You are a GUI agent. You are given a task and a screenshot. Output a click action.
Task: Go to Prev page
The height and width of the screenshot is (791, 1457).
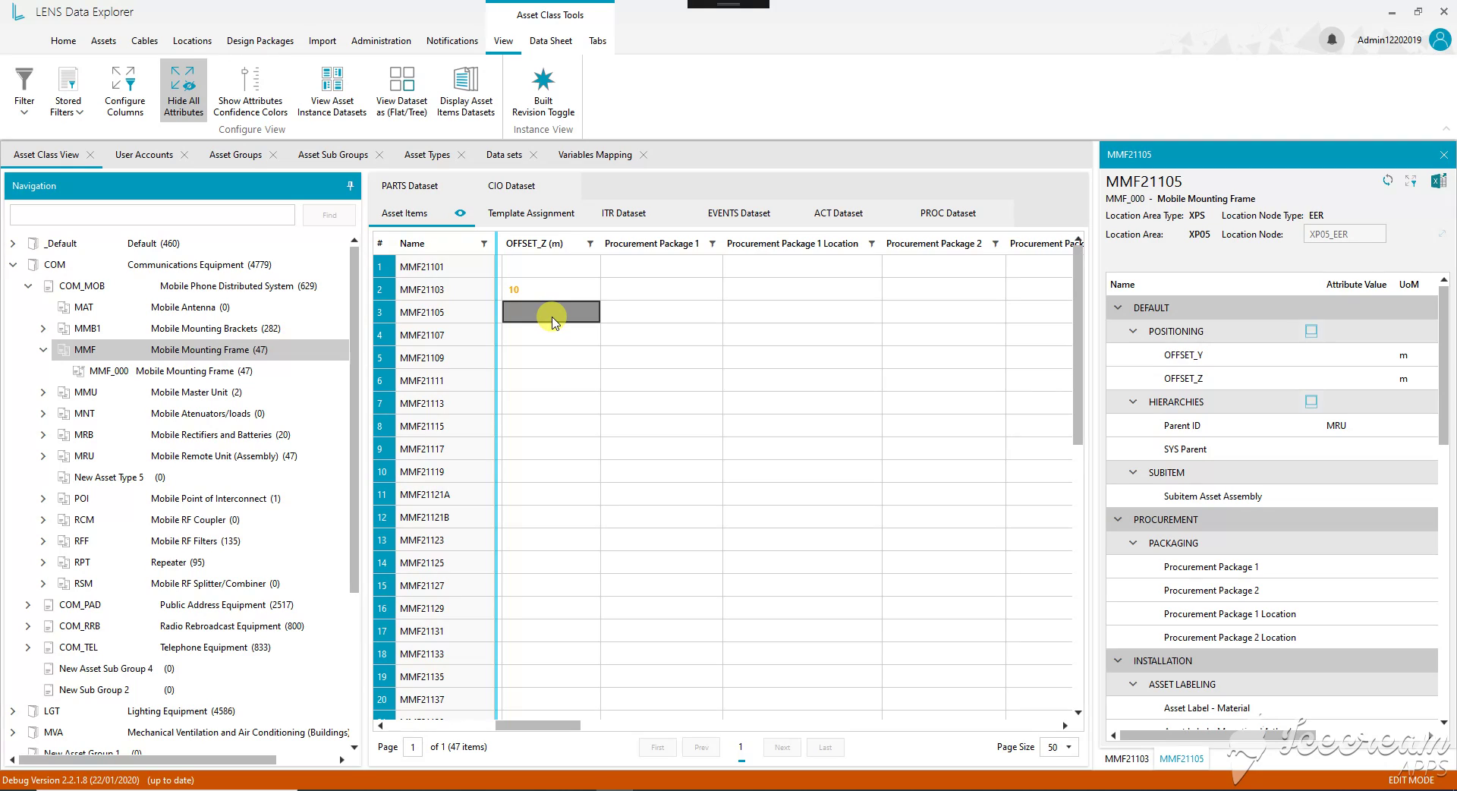(x=701, y=747)
